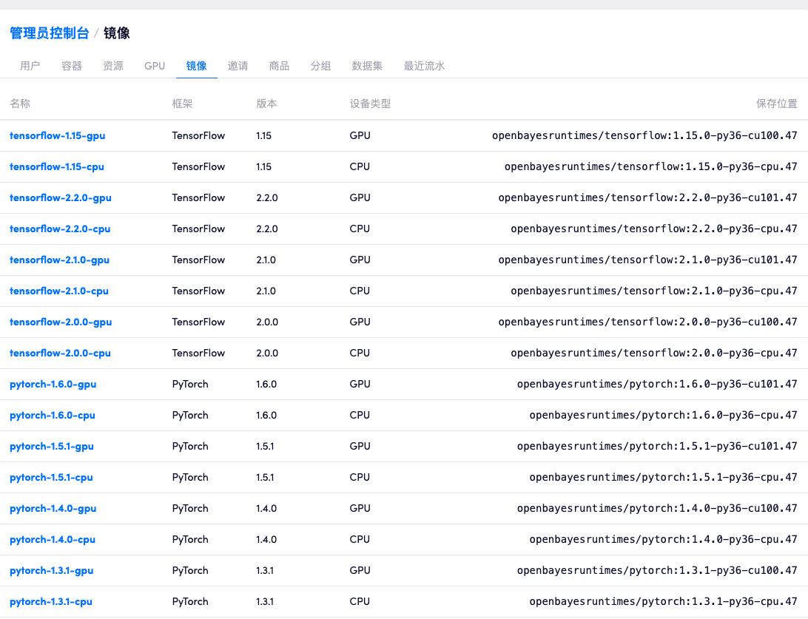Go to the 邀请 tab
808x619 pixels.
click(238, 66)
